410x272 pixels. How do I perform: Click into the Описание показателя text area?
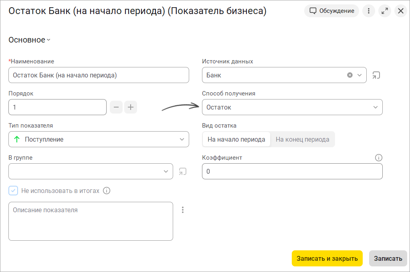click(91, 221)
